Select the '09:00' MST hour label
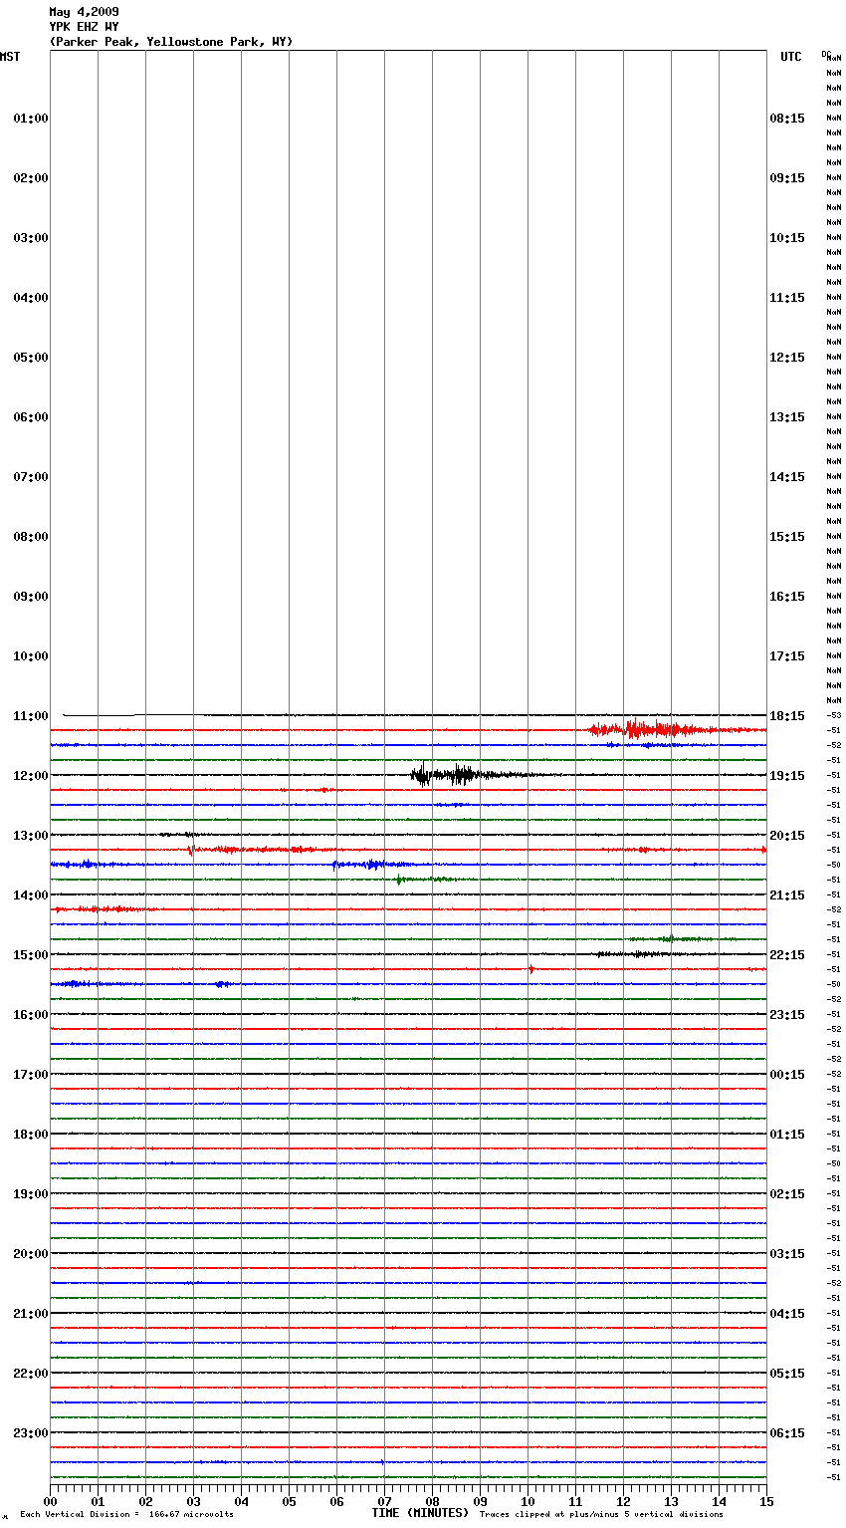The height and width of the screenshot is (1528, 846). (x=31, y=597)
